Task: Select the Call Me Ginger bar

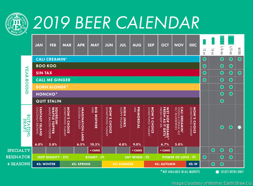Action: pos(116,80)
